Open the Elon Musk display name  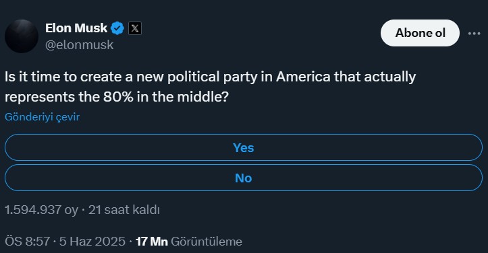76,28
